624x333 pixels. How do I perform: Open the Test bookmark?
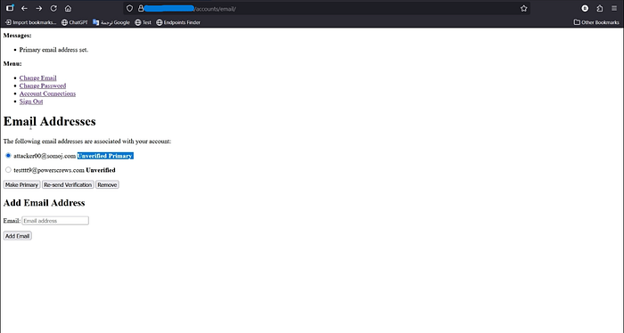click(143, 22)
